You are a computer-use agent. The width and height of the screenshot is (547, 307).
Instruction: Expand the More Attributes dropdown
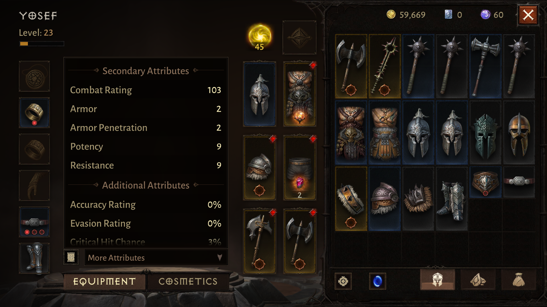pyautogui.click(x=156, y=258)
